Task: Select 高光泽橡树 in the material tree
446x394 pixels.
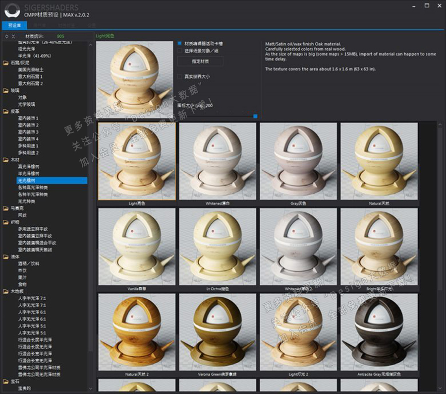Action: [x=29, y=167]
